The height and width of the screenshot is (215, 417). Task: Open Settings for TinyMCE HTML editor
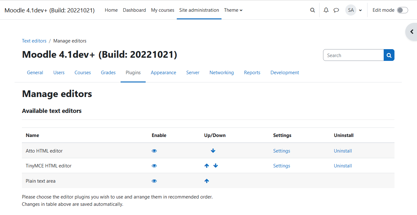281,166
